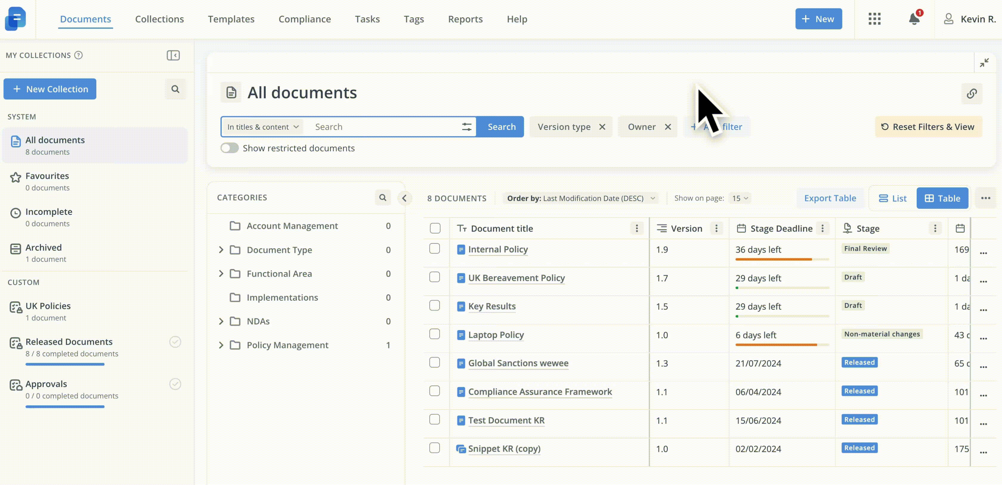
Task: Open the notifications bell icon
Action: point(914,19)
